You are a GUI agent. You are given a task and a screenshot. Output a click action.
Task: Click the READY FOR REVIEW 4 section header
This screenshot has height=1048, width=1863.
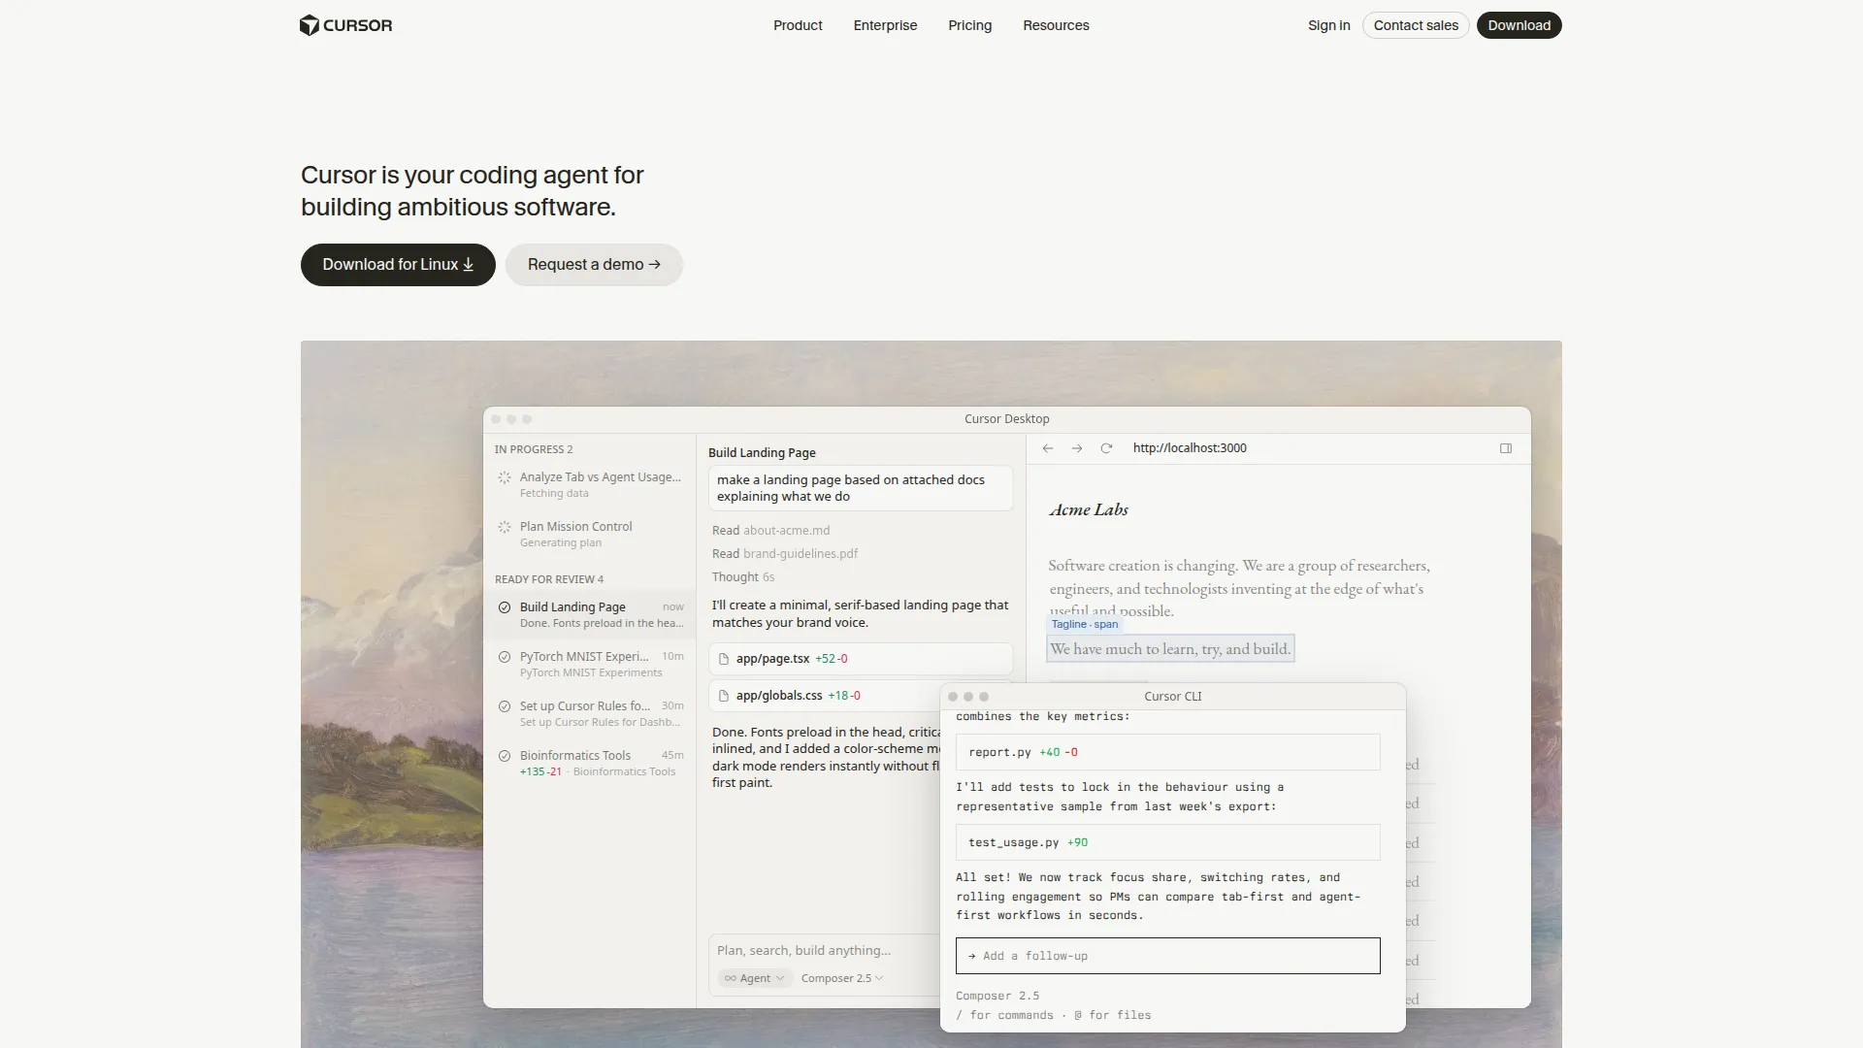(x=549, y=579)
